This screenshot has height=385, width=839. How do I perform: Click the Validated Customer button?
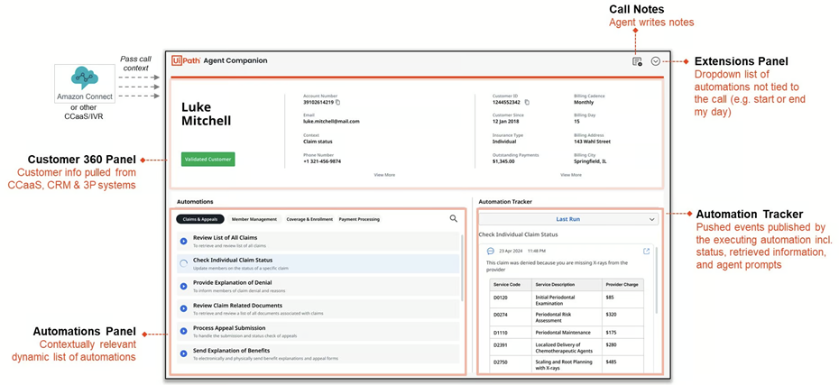[208, 160]
